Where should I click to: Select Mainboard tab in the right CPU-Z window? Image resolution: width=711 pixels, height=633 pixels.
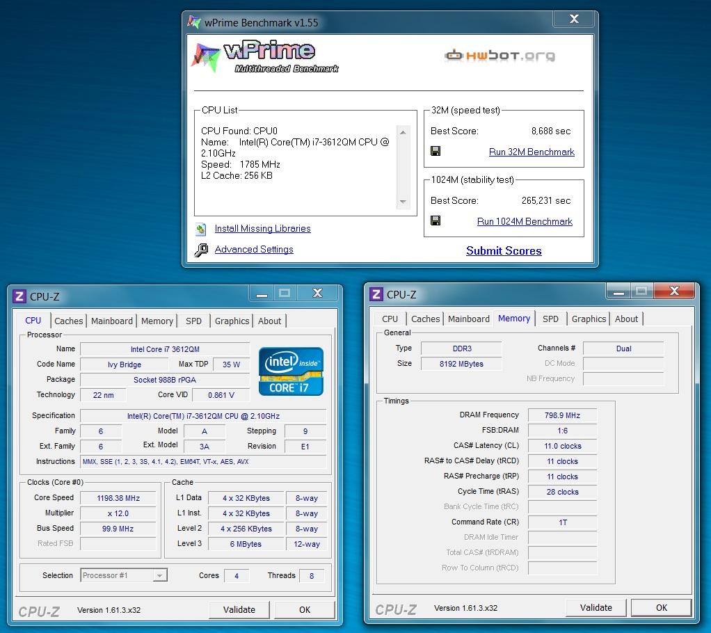pyautogui.click(x=468, y=319)
